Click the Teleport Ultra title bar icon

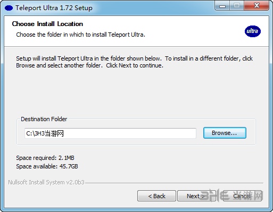click(x=9, y=8)
